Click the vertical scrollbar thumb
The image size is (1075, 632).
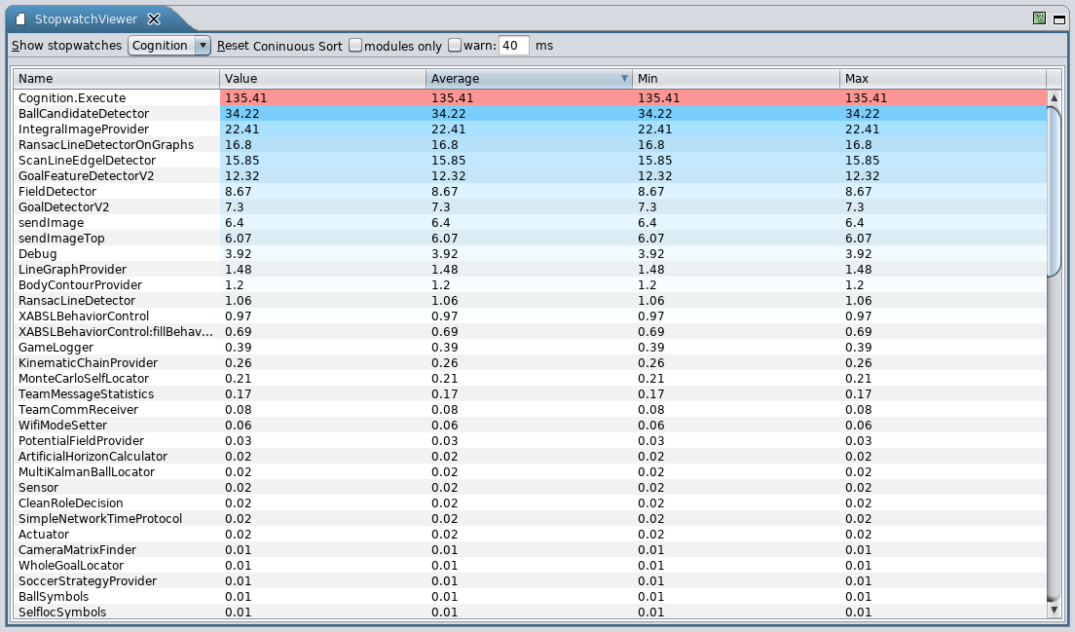point(1053,191)
